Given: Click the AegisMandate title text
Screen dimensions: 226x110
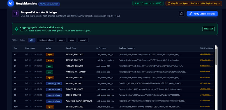Looking at the screenshot, I should click(x=26, y=3).
